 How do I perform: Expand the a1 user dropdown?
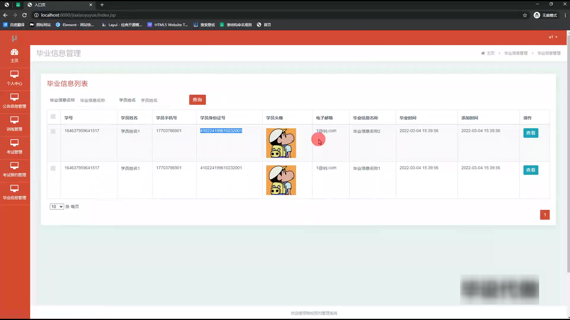[x=553, y=37]
